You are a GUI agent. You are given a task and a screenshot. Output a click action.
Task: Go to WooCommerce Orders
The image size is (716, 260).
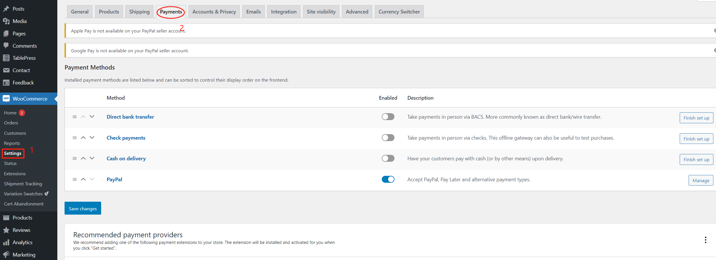point(11,123)
